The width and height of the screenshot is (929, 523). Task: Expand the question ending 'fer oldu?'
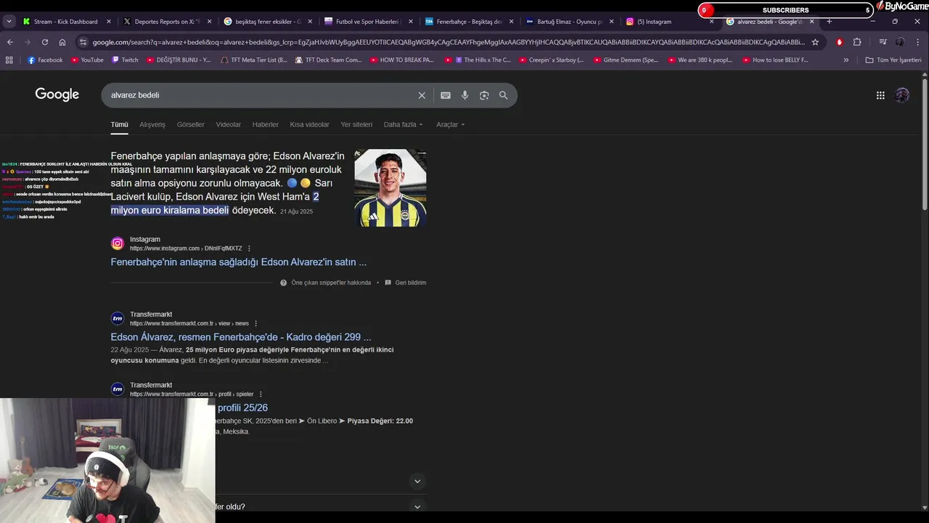coord(417,507)
